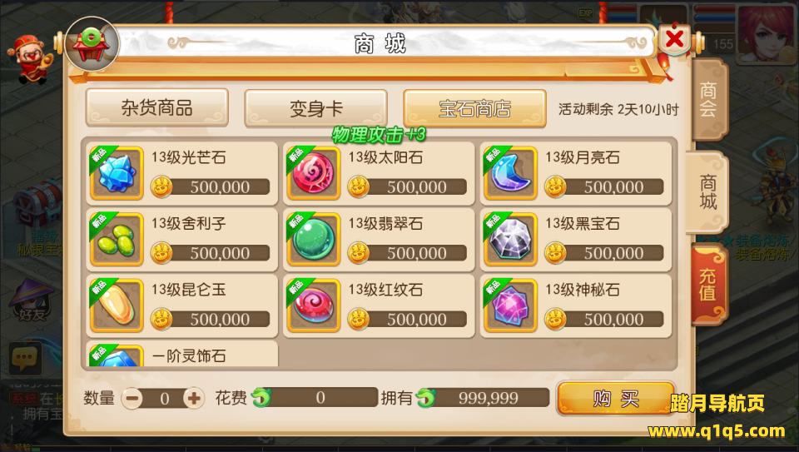The width and height of the screenshot is (799, 452).
Task: Choose the 13级月亮石 crescent gem icon
Action: point(510,173)
